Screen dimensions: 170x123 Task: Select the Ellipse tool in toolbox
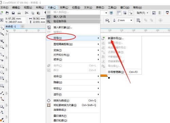tap(2, 72)
